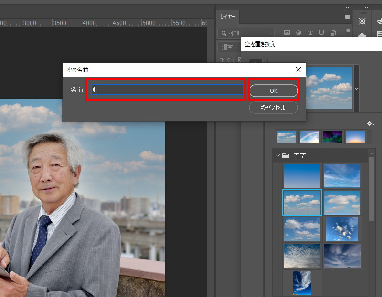382x297 pixels.
Task: Click the キャンセル button
Action: (x=273, y=107)
